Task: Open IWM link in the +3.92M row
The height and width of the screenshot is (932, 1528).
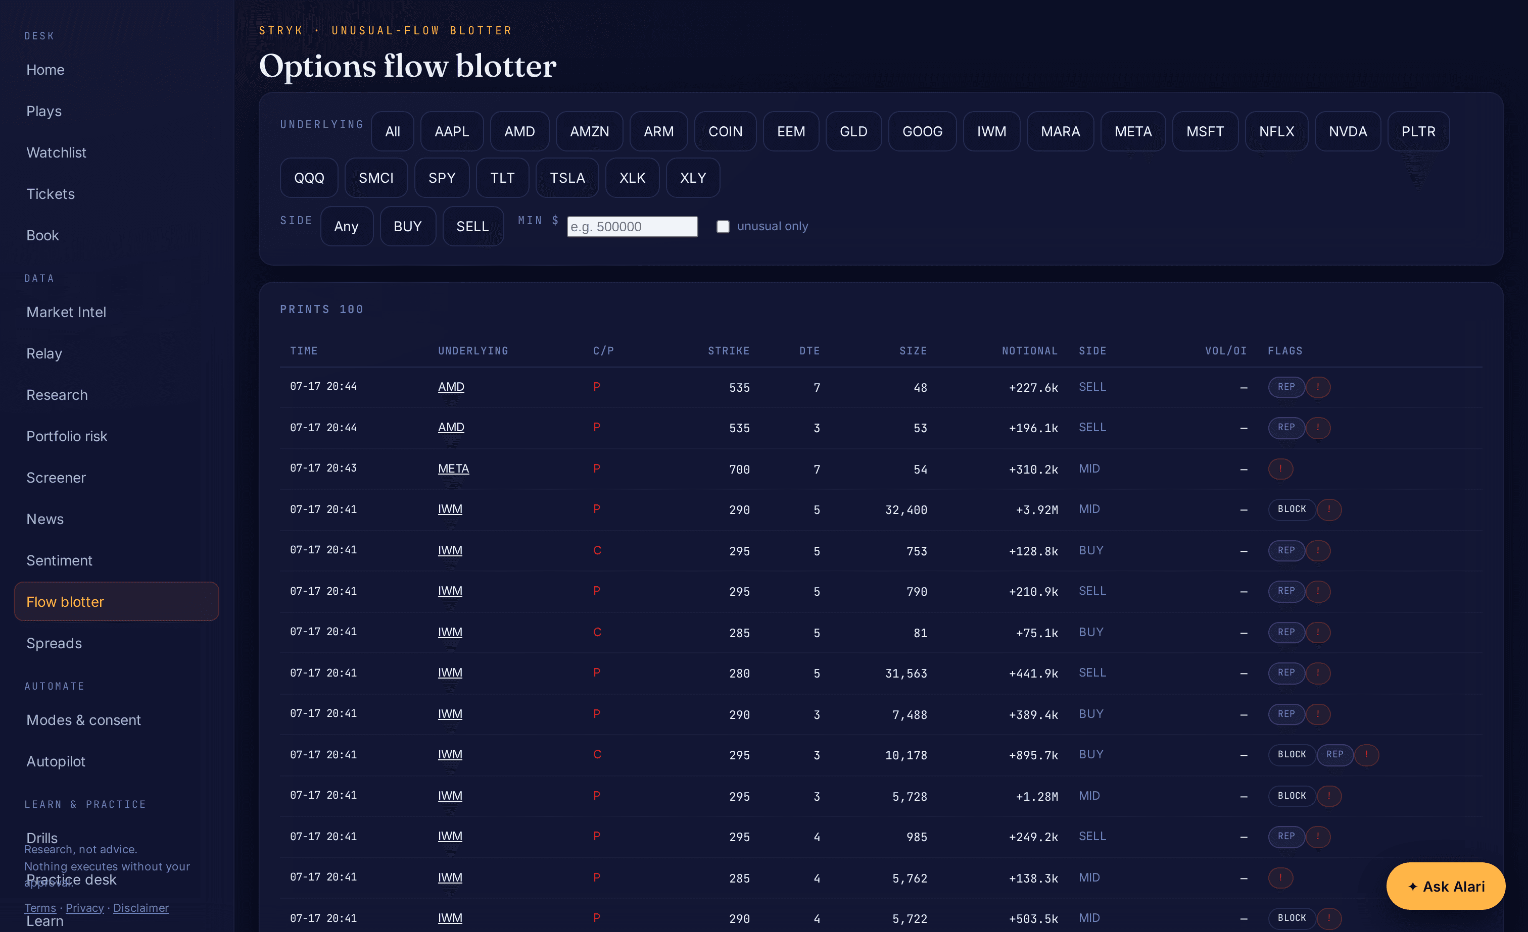Action: point(450,509)
